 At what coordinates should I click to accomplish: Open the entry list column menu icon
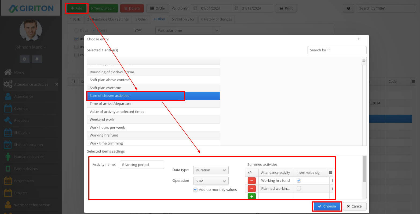364,61
